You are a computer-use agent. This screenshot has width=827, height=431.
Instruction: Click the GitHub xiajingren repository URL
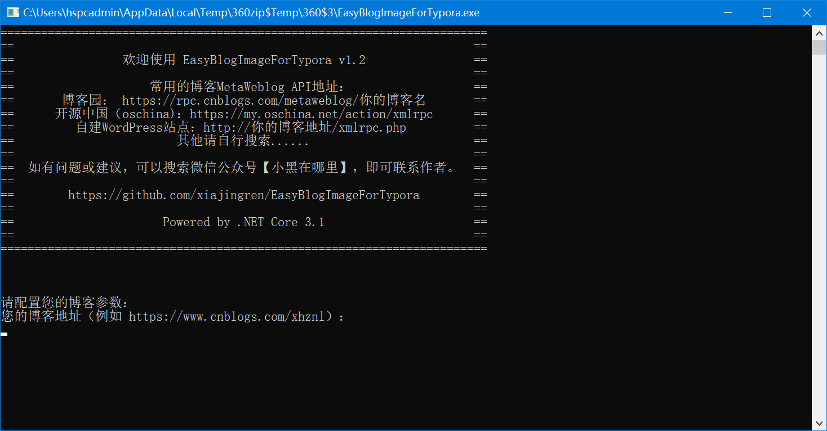(x=243, y=195)
